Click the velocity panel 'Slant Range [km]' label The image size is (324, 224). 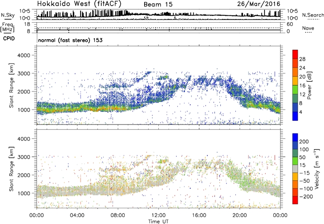pyautogui.click(x=11, y=169)
